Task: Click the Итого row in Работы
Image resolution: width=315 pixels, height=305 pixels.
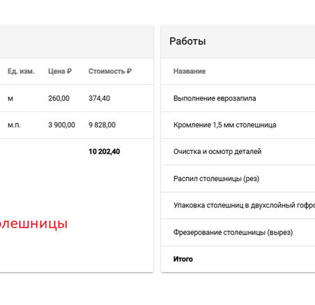Action: click(x=238, y=259)
